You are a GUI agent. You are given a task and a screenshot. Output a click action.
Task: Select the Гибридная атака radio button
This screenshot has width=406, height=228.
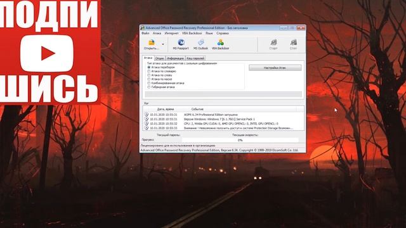[x=149, y=87]
